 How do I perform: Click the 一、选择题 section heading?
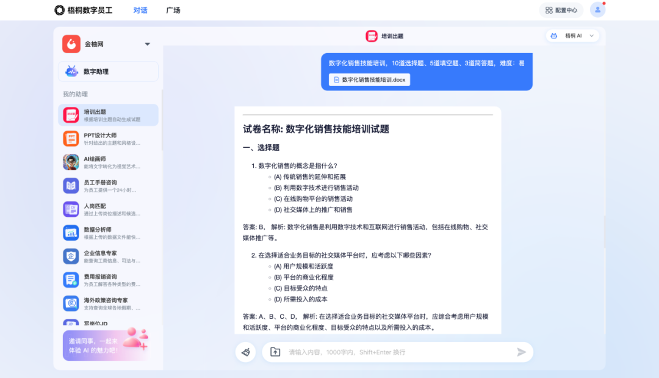[x=261, y=148]
